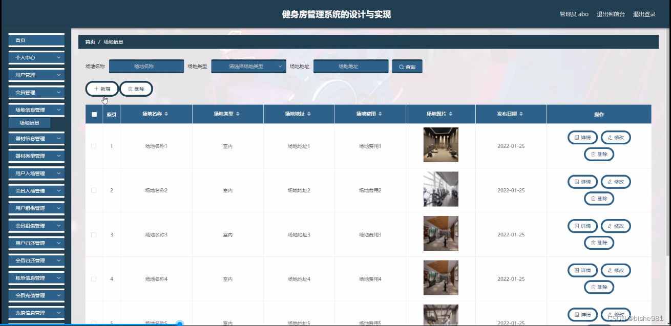Check the checkbox for row 3
671x326 pixels.
point(94,234)
